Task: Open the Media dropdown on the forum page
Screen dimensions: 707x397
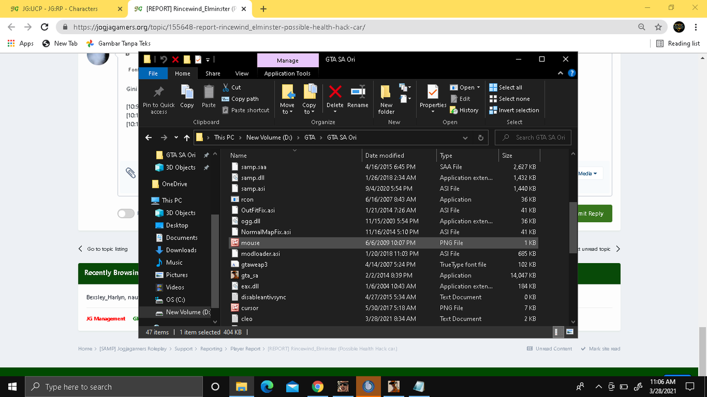Action: point(587,173)
